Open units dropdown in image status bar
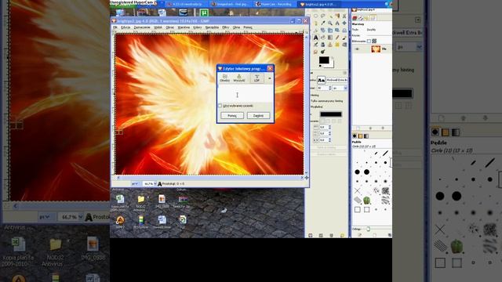 tap(135, 184)
